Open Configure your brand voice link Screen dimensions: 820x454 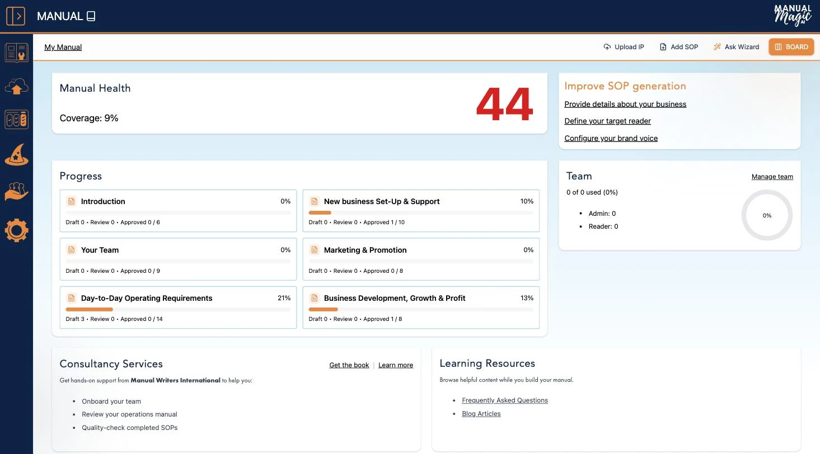point(611,138)
